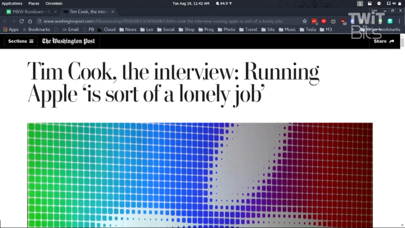The width and height of the screenshot is (405, 228).
Task: Click the colorful Apple logo article image
Action: click(x=200, y=175)
